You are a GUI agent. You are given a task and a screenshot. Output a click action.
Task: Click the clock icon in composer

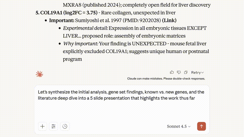[x=65, y=126]
